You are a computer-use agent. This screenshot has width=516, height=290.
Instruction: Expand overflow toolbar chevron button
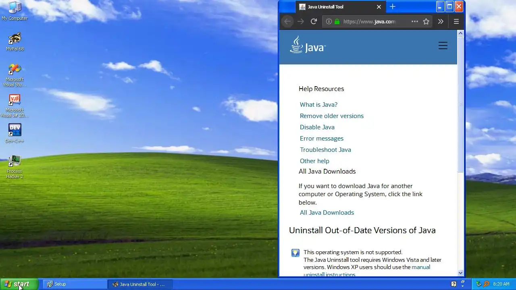pos(441,21)
